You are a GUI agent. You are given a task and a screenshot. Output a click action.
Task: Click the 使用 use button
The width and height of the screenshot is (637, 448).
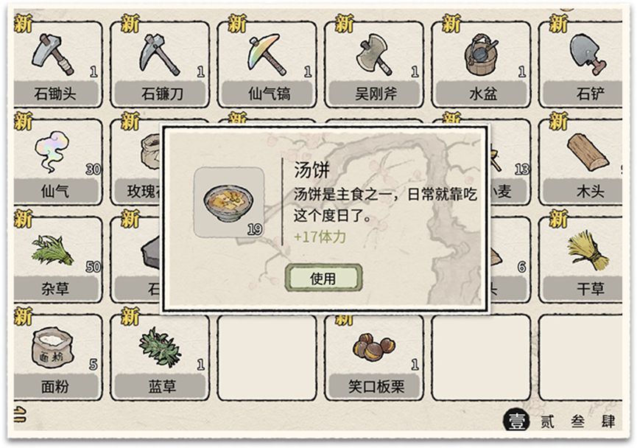coord(323,278)
